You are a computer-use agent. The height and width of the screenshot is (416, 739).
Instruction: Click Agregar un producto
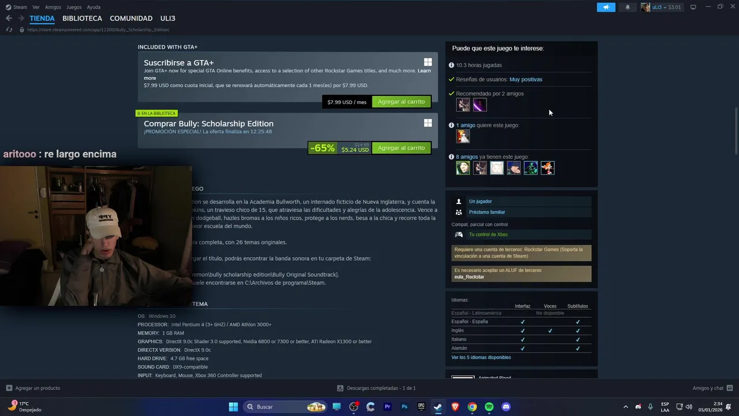(33, 388)
